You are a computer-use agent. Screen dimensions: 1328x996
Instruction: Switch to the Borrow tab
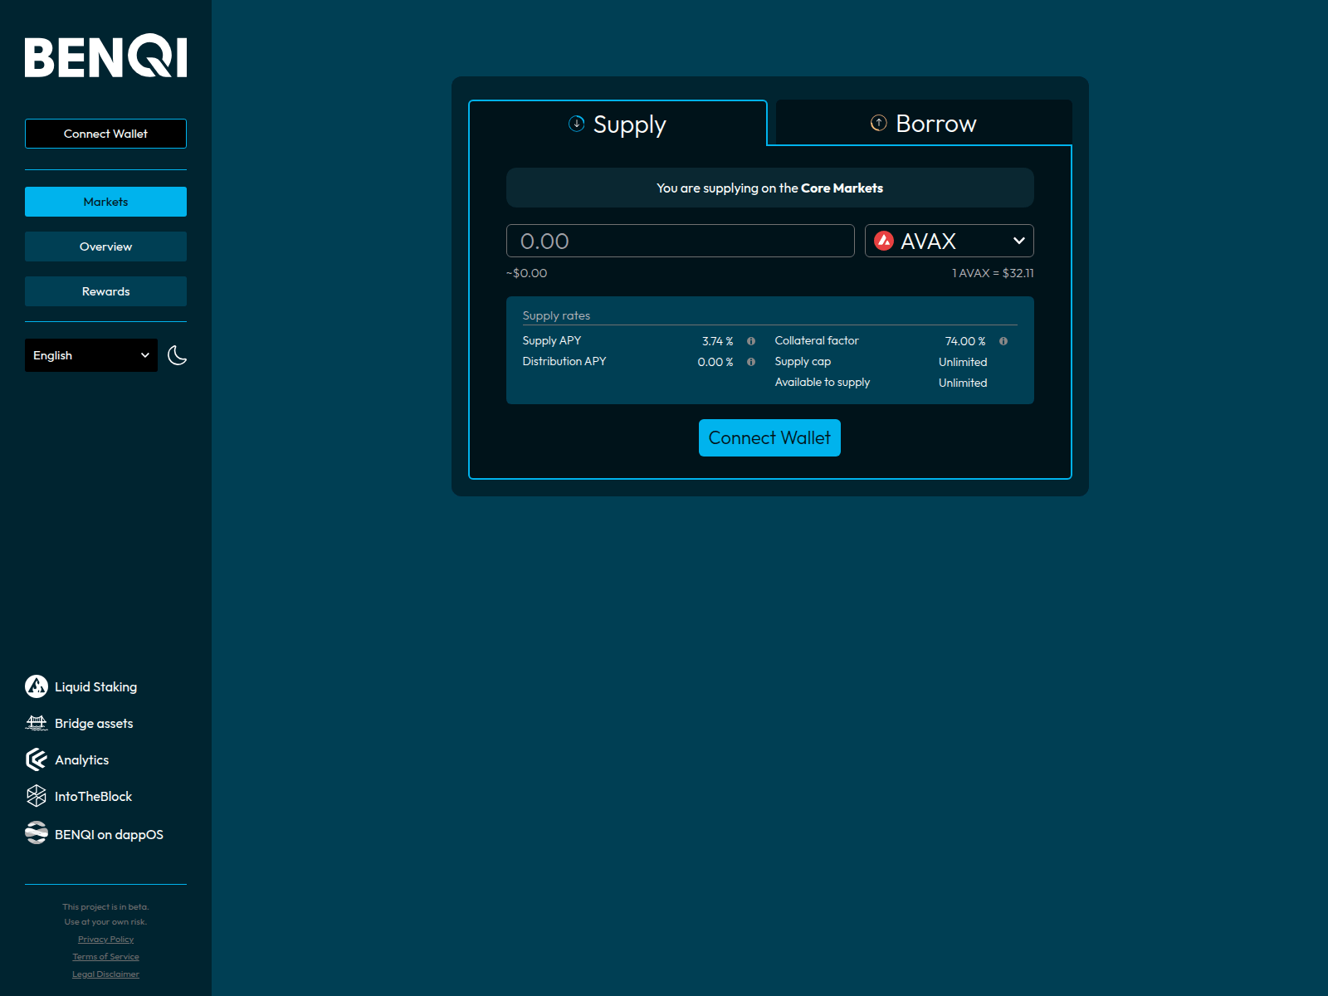[923, 123]
